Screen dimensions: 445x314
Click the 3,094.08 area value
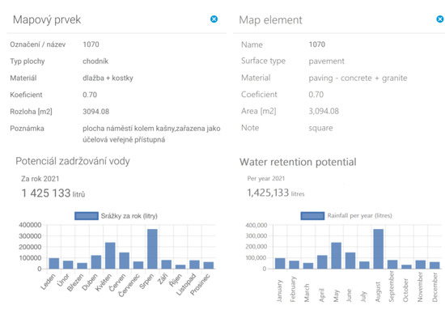(324, 111)
